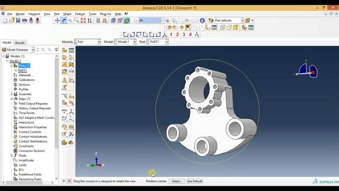This screenshot has width=339, height=191.
Task: Open the Feature menu
Action: click(x=80, y=14)
